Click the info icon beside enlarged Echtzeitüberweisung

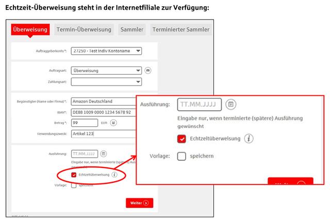click(249, 139)
